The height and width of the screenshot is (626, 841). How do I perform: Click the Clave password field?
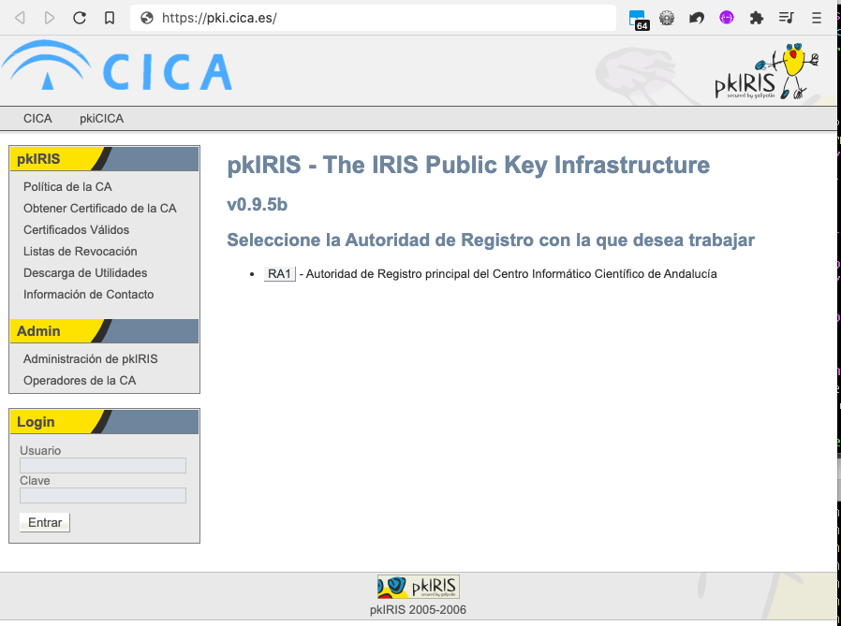tap(103, 496)
